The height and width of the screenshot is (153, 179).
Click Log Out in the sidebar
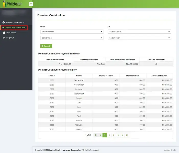click(10, 38)
